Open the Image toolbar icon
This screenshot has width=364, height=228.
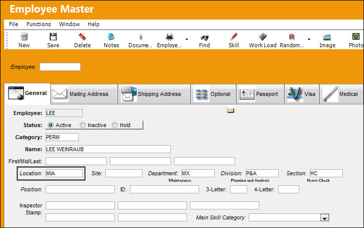tap(327, 37)
